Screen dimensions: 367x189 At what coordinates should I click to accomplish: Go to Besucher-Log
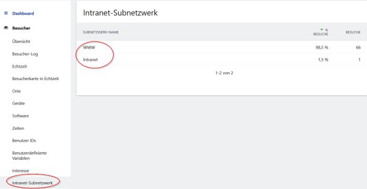point(25,54)
